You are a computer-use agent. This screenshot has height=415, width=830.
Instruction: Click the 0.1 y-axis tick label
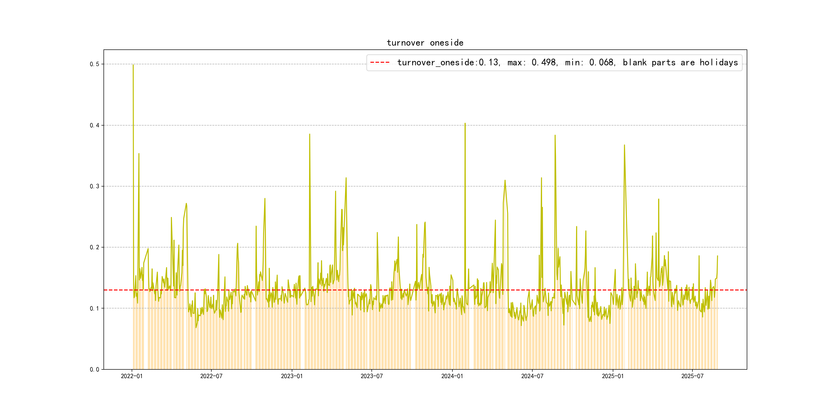(95, 308)
